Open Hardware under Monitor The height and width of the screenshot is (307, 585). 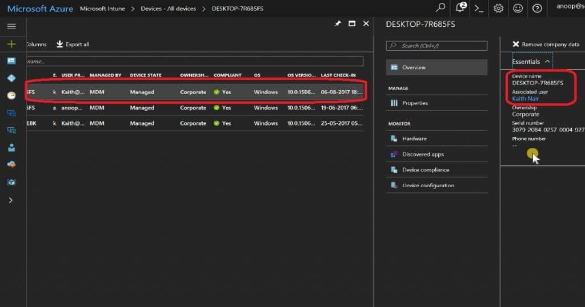[436, 139]
